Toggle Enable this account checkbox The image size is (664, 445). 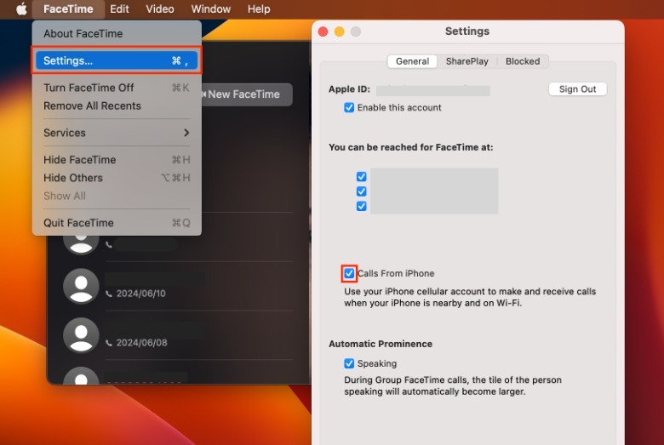(349, 107)
